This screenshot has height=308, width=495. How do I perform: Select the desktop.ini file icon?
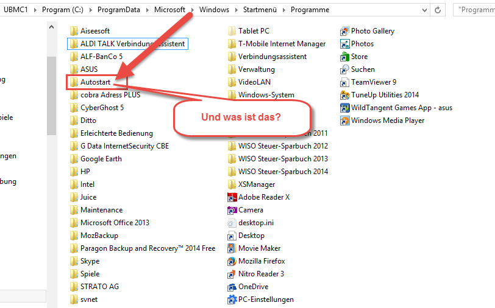[x=232, y=223]
